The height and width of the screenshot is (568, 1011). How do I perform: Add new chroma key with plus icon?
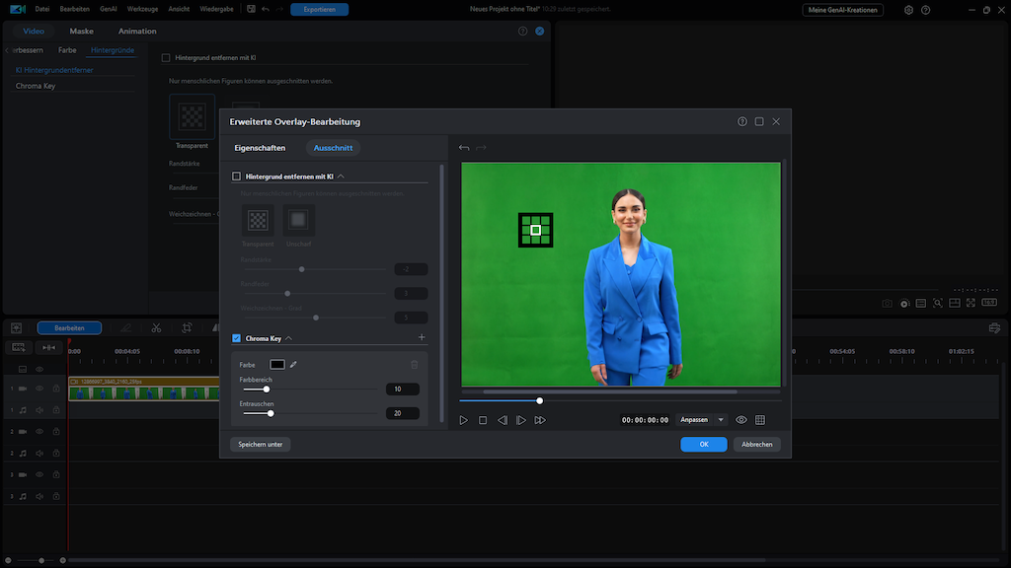[x=422, y=338]
